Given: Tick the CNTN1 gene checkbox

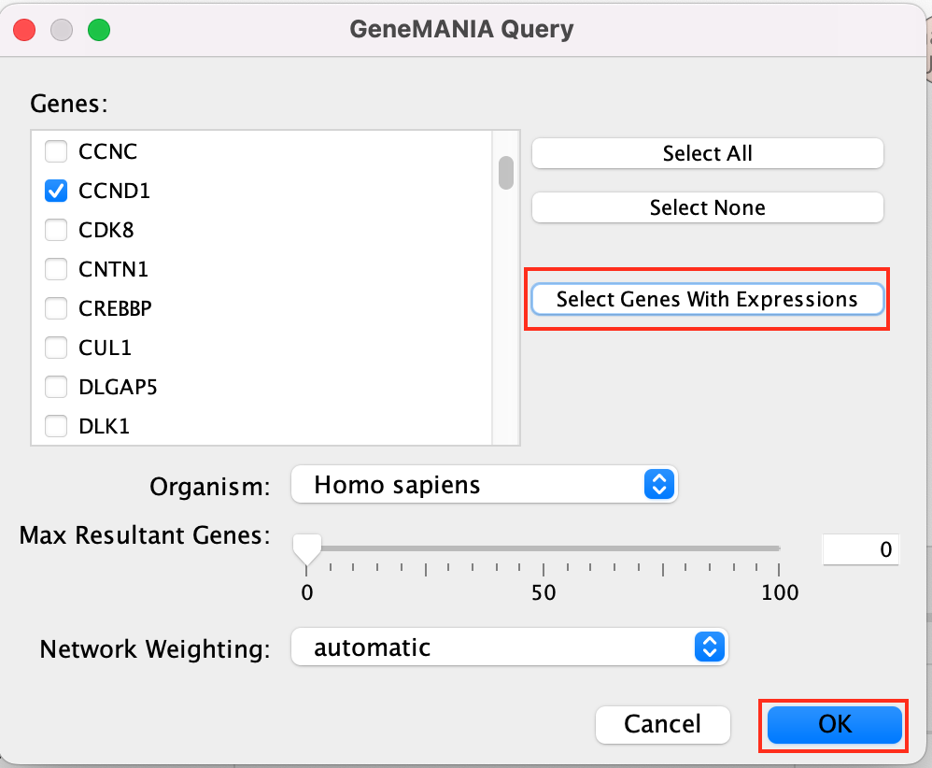Looking at the screenshot, I should tap(57, 269).
